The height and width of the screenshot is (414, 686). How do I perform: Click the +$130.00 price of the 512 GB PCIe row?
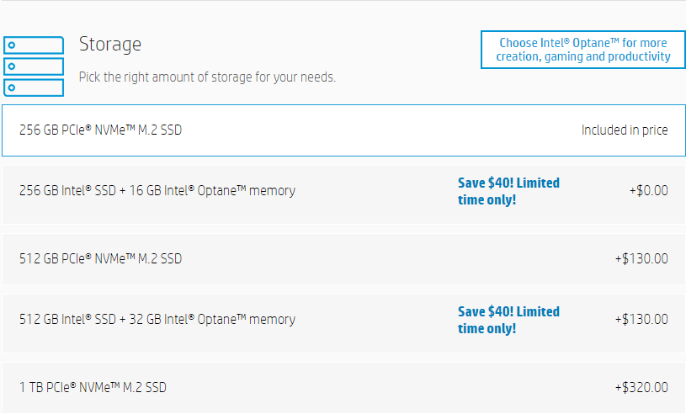641,259
